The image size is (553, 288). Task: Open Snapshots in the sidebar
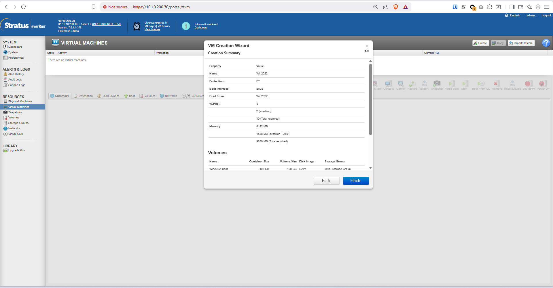click(15, 112)
